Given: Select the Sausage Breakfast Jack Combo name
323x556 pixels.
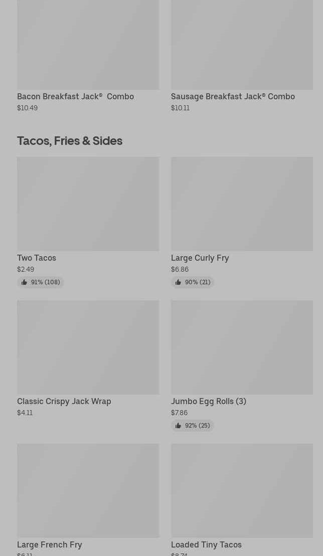Looking at the screenshot, I should [x=233, y=96].
